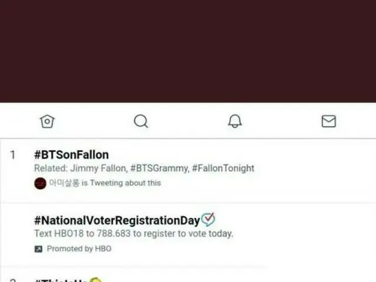Open the #BTSonFallon trend

[x=71, y=155]
